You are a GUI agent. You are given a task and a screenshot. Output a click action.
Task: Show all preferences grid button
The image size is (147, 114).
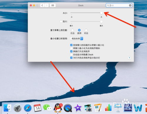point(53,5)
